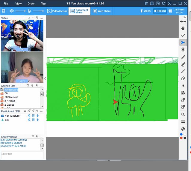Toggle Lily's camera icon

(x=29, y=120)
